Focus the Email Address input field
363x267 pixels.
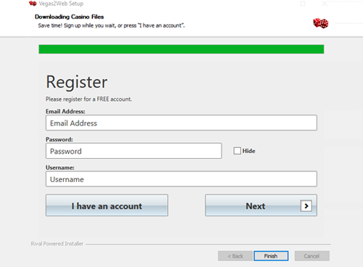(x=181, y=123)
